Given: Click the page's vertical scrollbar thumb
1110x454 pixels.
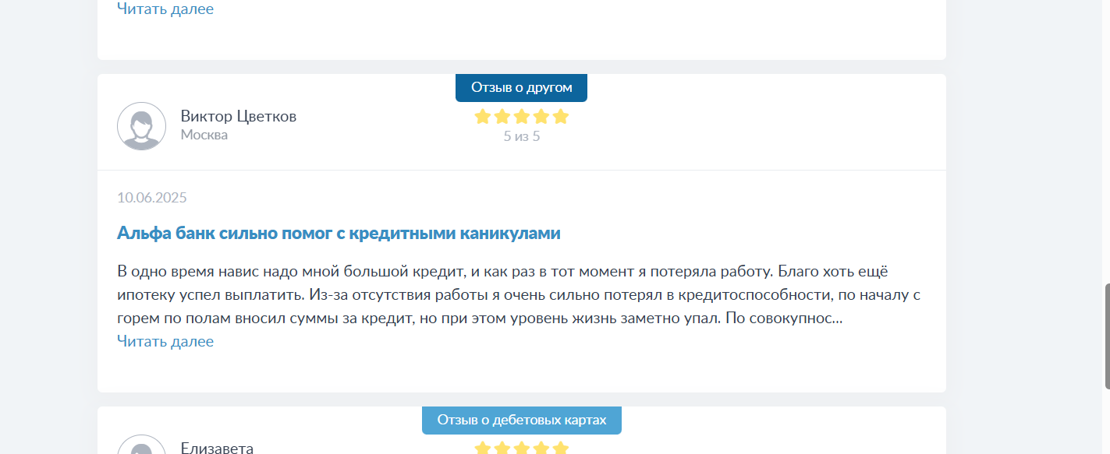Looking at the screenshot, I should [1107, 336].
